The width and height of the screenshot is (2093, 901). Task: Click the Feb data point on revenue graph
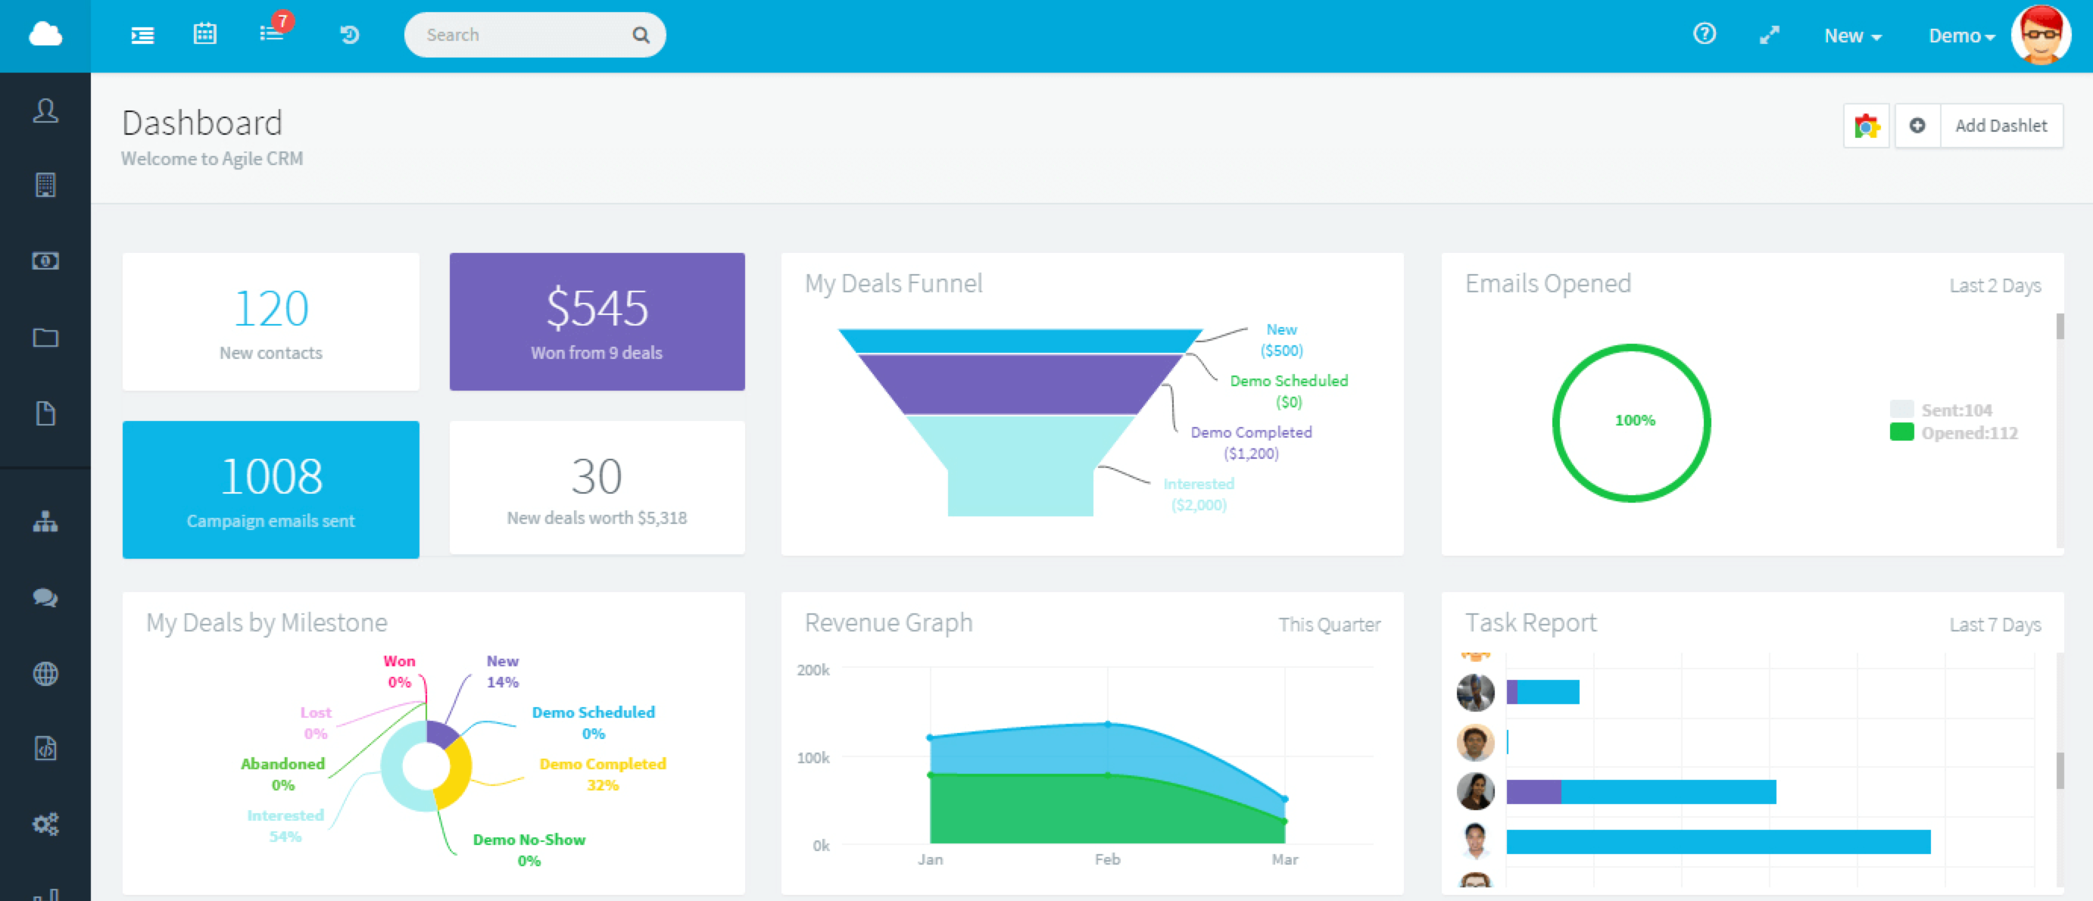(1107, 724)
